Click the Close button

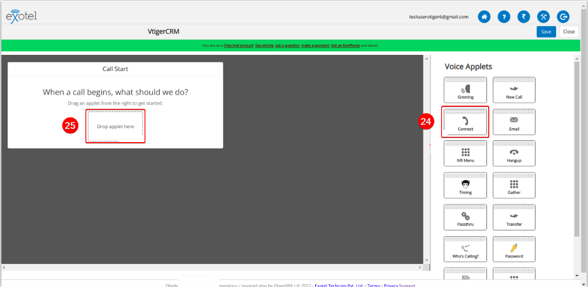[x=568, y=32]
